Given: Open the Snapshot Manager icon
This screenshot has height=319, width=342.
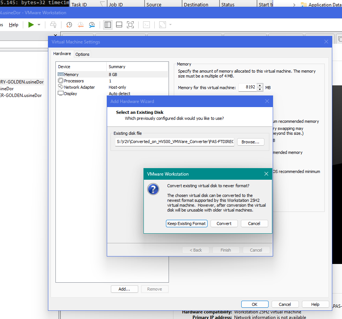Looking at the screenshot, I should (92, 25).
